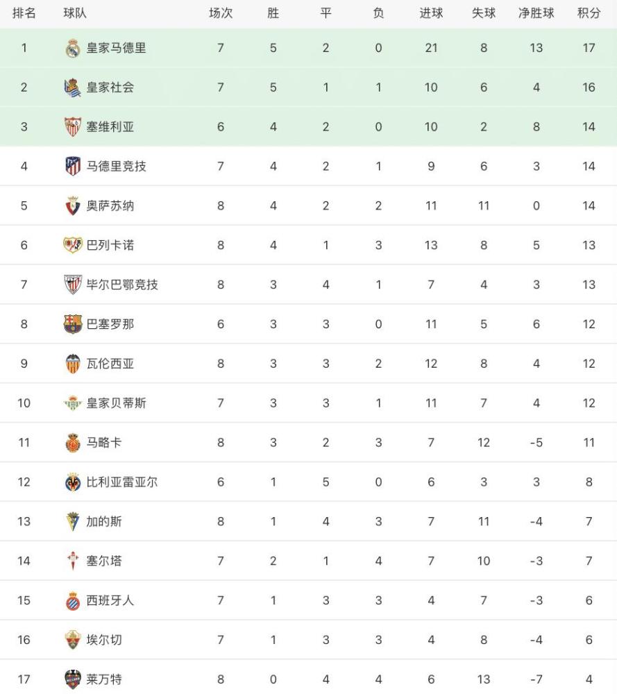Sort table by 积分 column header
This screenshot has height=694, width=617.
[589, 13]
